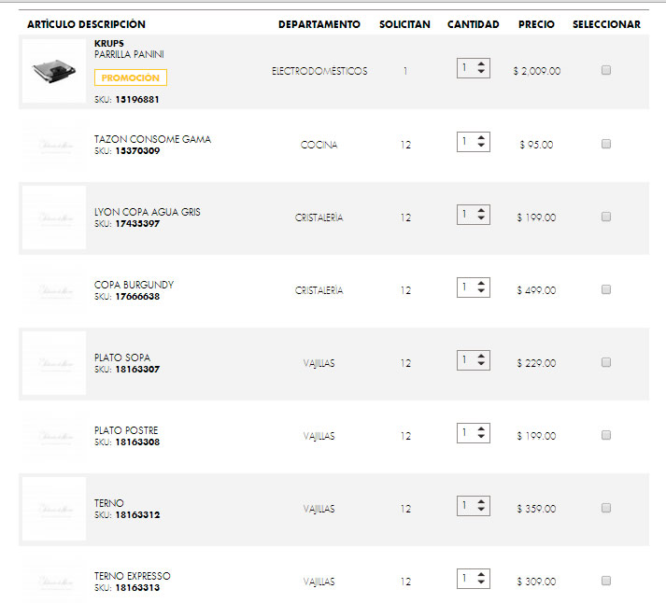
Task: Set quantity stepper for Terno Expresso
Action: pos(474,579)
